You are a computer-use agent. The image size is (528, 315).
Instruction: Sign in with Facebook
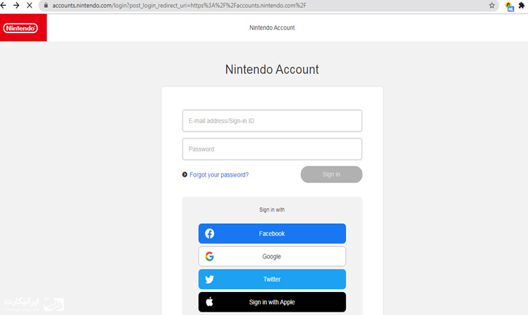(x=272, y=234)
